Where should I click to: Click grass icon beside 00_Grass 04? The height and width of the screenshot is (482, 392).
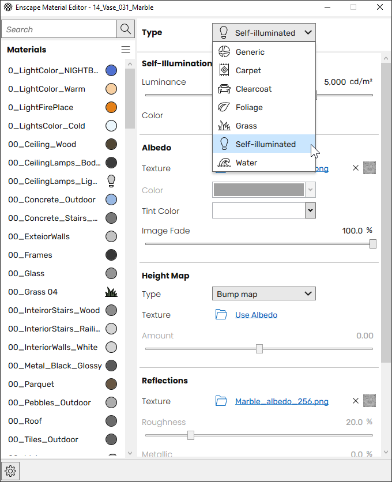(x=111, y=292)
